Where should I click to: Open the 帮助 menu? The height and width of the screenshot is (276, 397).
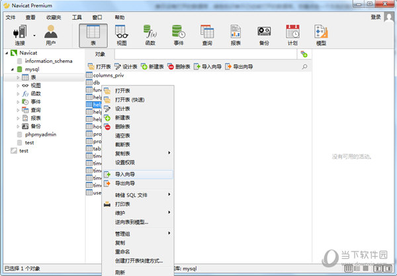(x=120, y=17)
